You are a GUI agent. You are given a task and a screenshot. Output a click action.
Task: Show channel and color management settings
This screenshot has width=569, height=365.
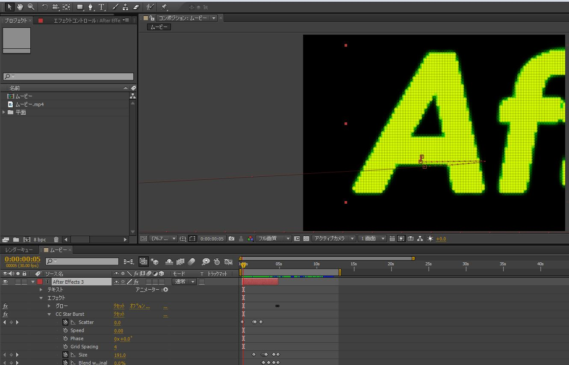[251, 239]
